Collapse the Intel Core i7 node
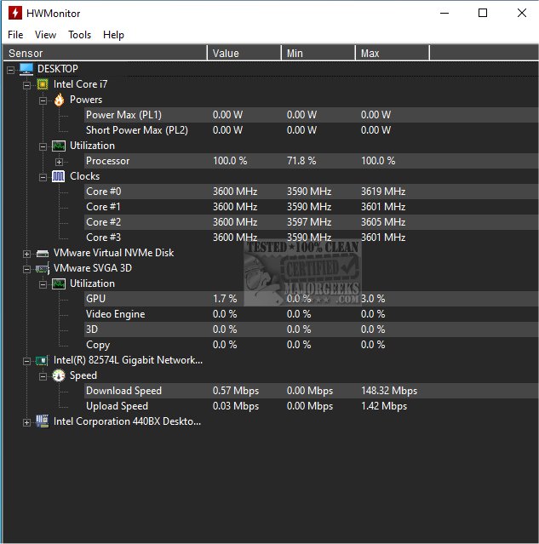The width and height of the screenshot is (539, 544). (x=26, y=85)
